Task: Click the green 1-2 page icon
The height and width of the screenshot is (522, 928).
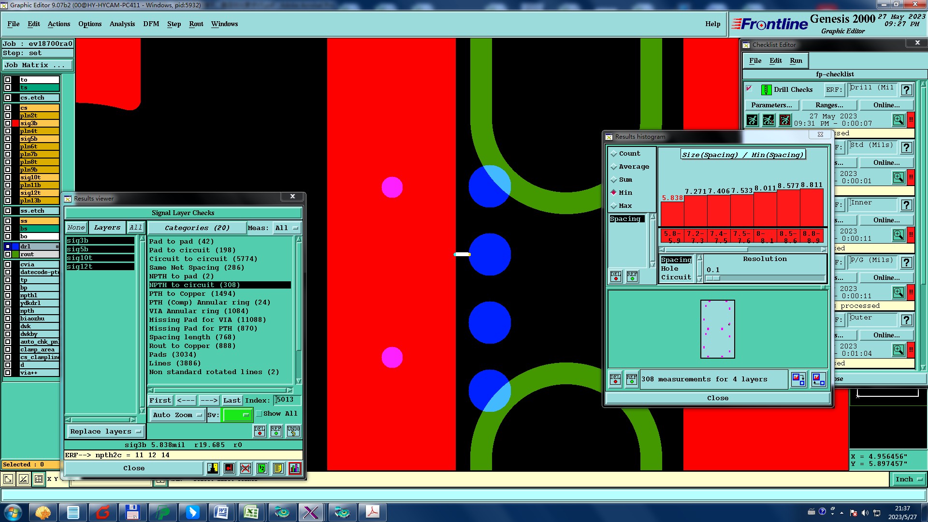Action: [261, 468]
